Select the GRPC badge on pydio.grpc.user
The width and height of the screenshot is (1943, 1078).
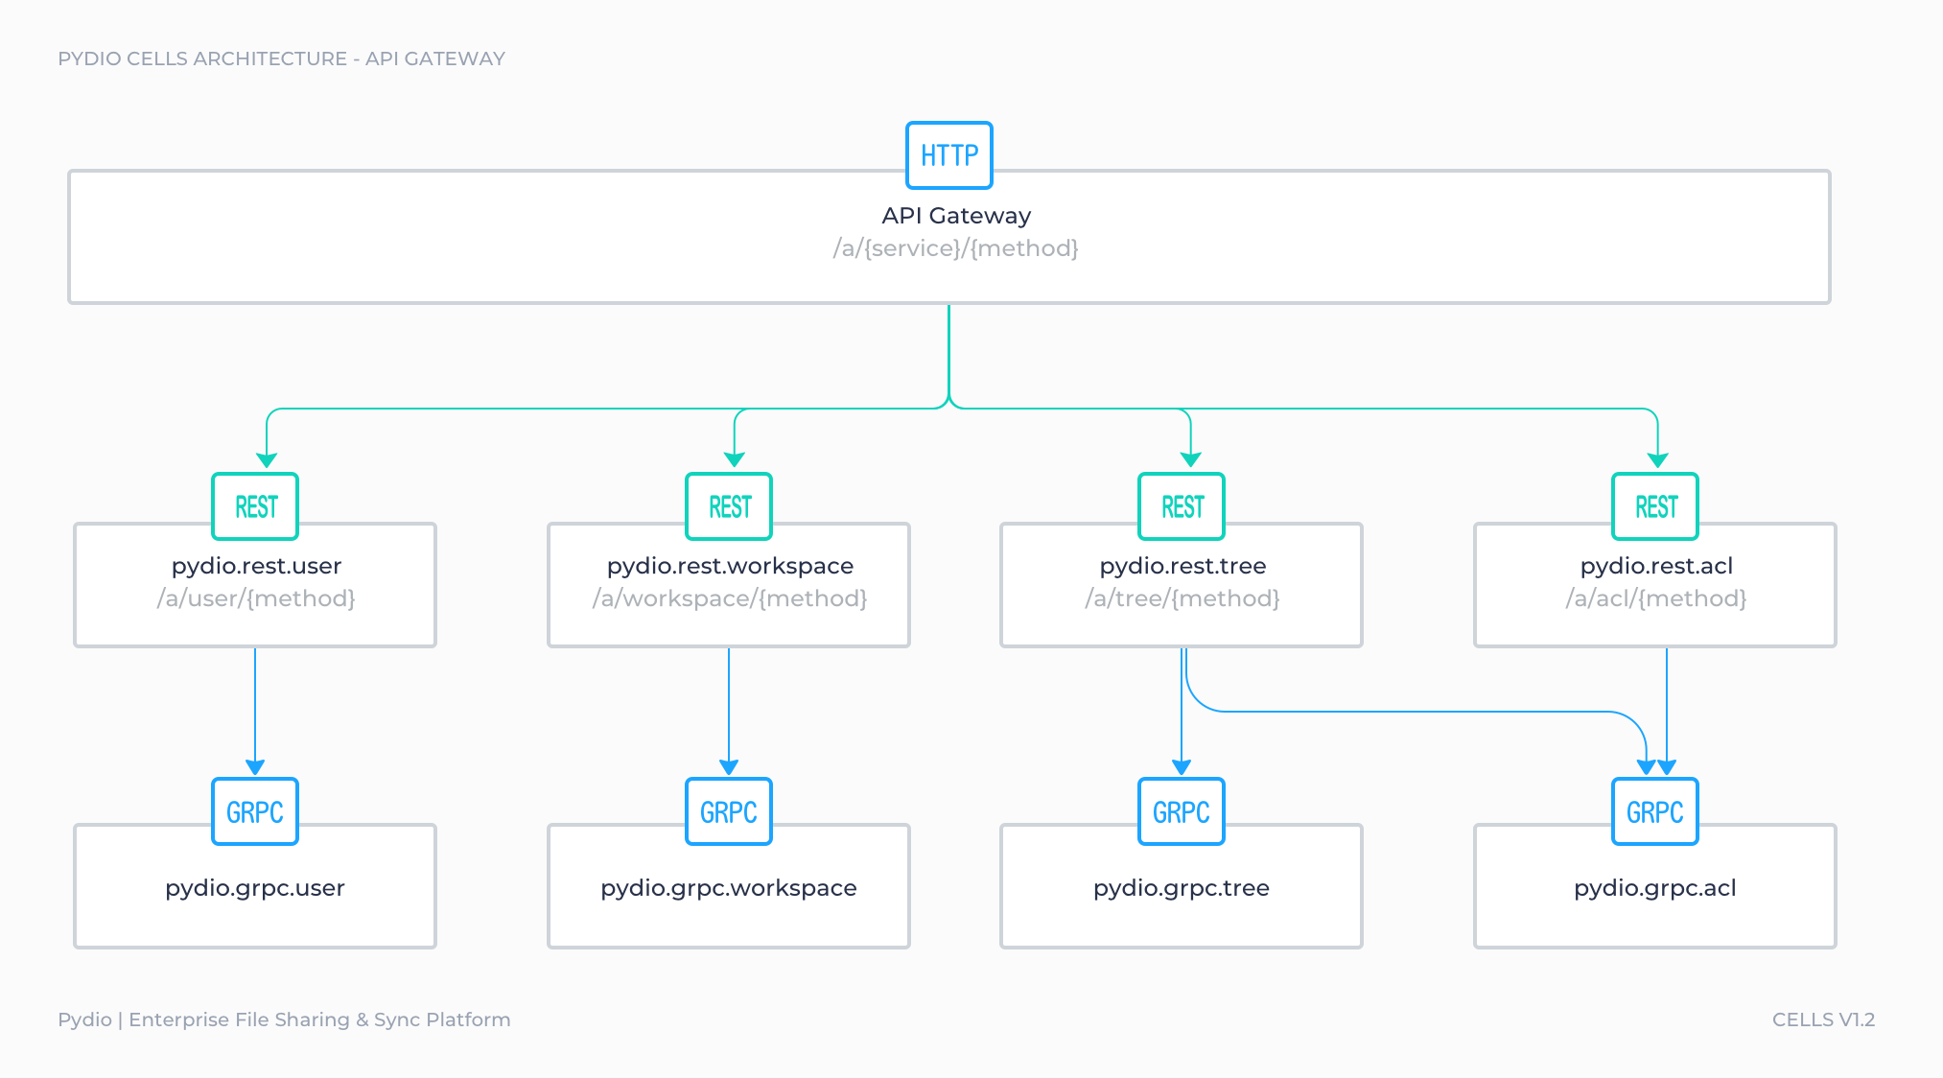[255, 811]
